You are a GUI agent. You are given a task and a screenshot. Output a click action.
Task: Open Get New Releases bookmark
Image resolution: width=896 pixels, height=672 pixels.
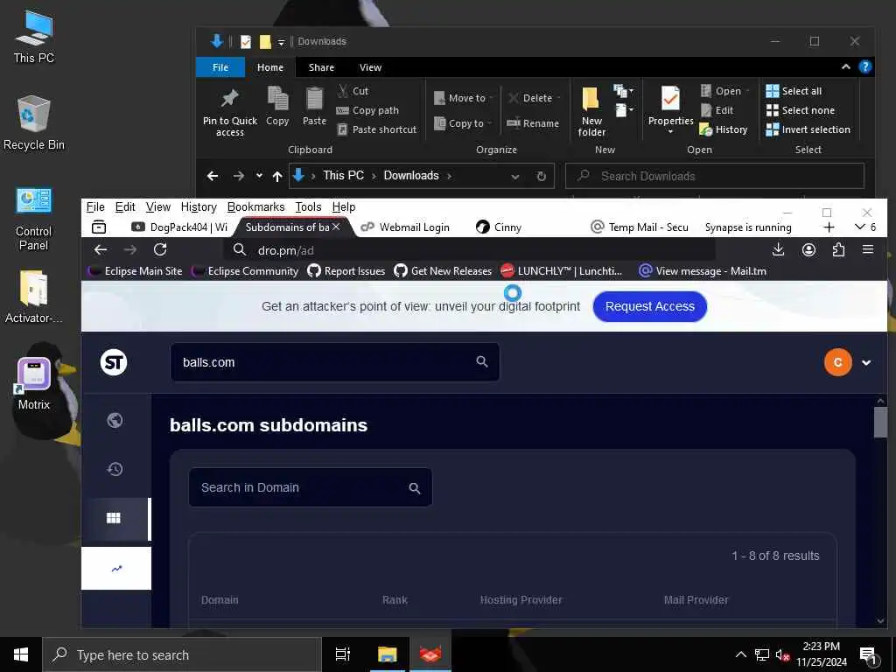tap(443, 271)
